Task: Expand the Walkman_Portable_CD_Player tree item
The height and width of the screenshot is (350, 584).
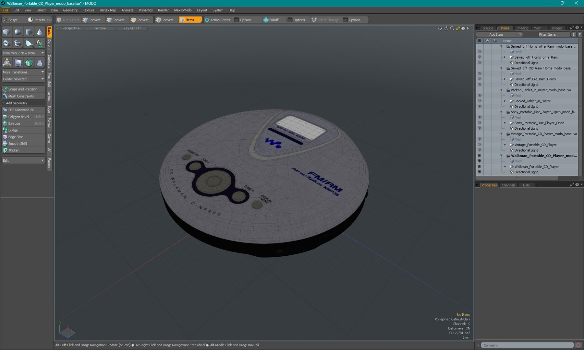Action: click(505, 167)
